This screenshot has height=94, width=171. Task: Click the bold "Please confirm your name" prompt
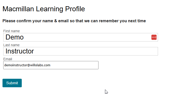tap(28, 21)
